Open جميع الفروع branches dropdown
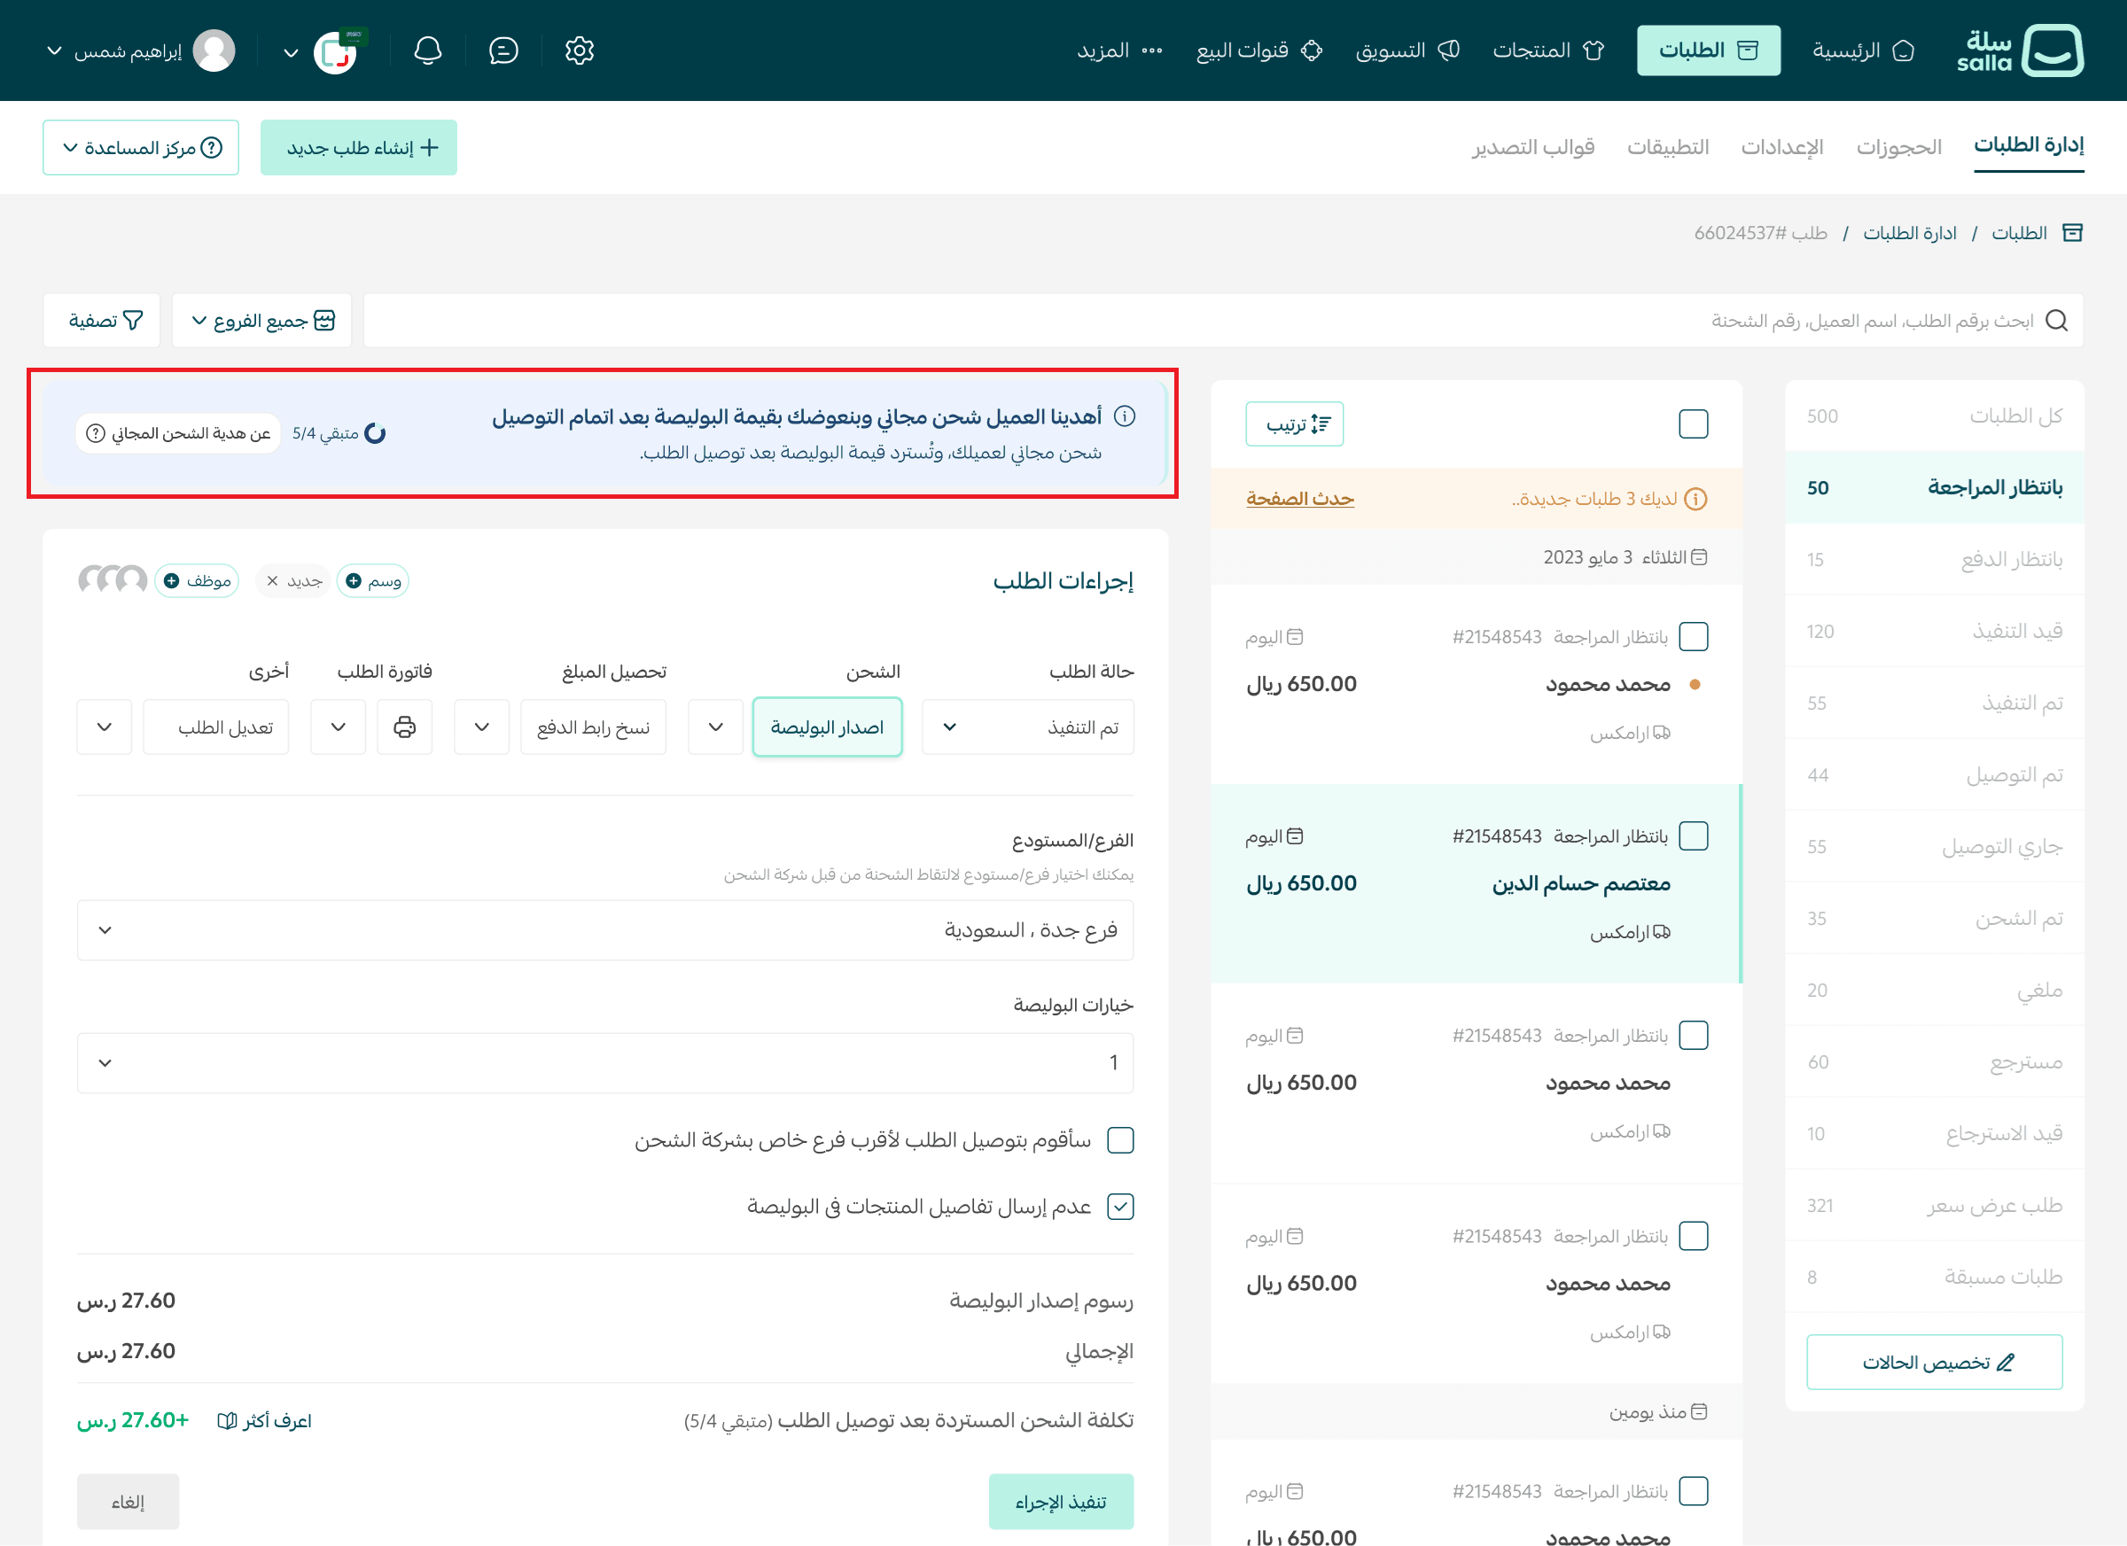This screenshot has height=1546, width=2127. 262,321
